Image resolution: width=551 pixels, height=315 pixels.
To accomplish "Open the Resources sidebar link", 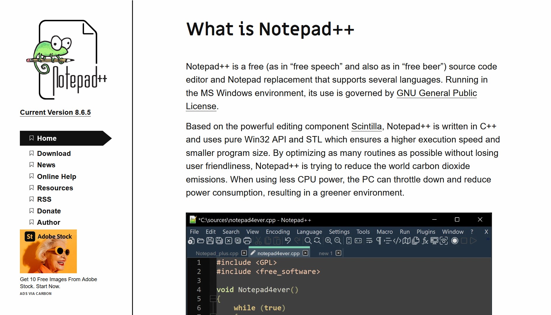I will click(55, 188).
